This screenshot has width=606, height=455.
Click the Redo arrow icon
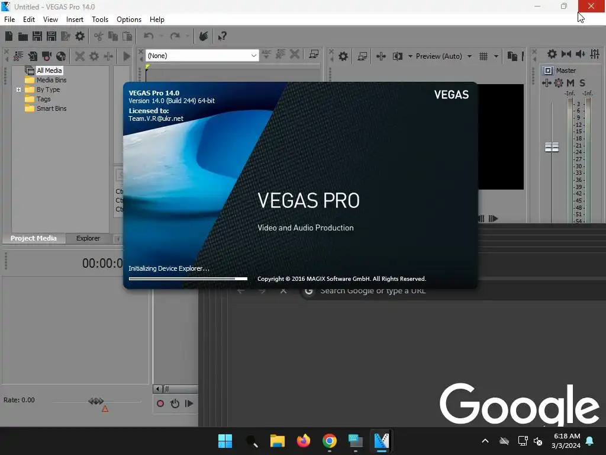pos(175,36)
